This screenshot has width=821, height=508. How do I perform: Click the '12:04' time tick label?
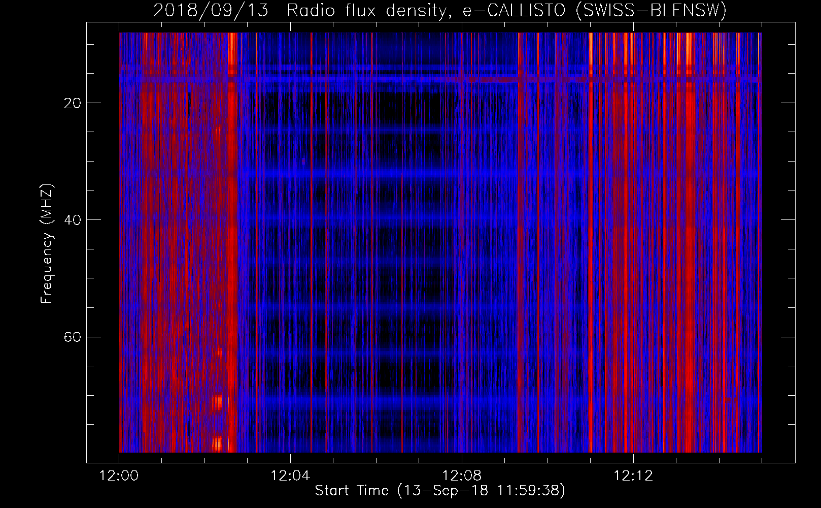tap(291, 476)
